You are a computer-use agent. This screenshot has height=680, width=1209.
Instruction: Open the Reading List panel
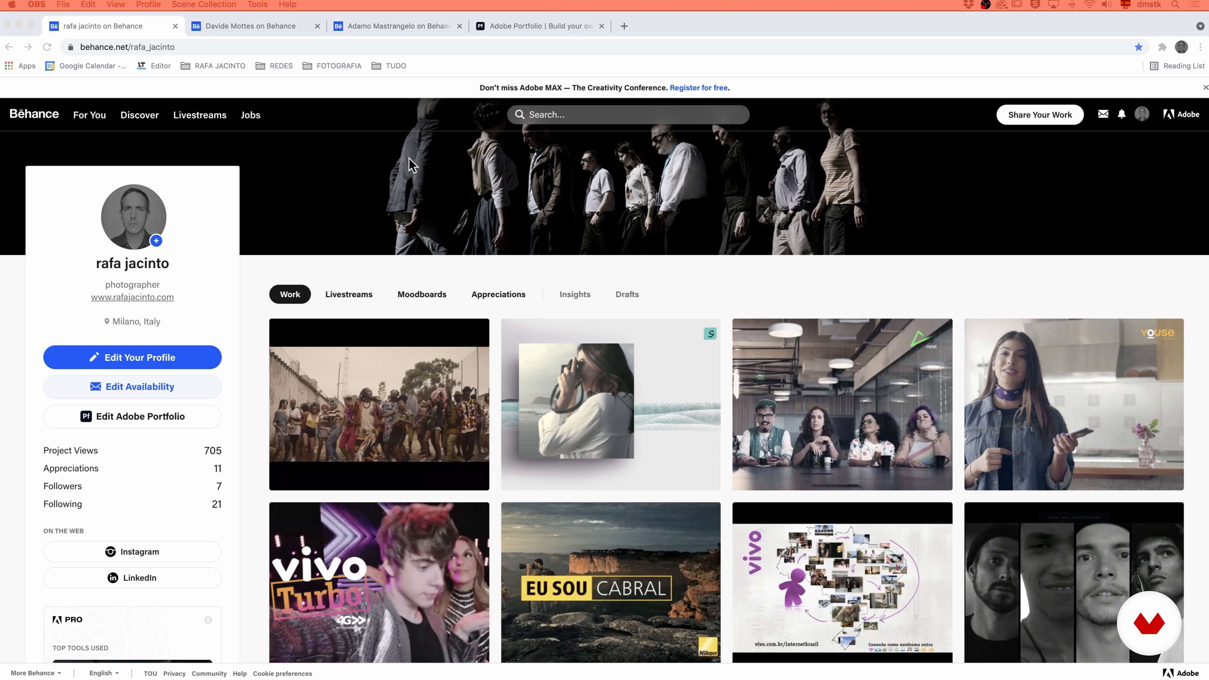1177,66
